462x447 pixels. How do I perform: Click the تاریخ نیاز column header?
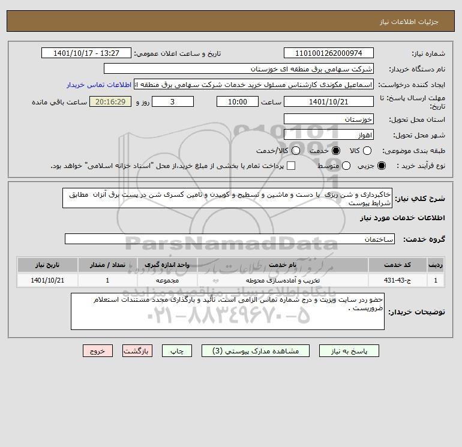point(47,265)
